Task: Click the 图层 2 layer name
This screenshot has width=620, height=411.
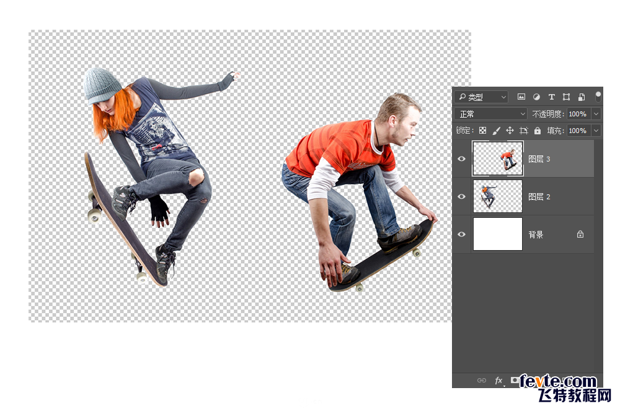Action: click(x=539, y=197)
